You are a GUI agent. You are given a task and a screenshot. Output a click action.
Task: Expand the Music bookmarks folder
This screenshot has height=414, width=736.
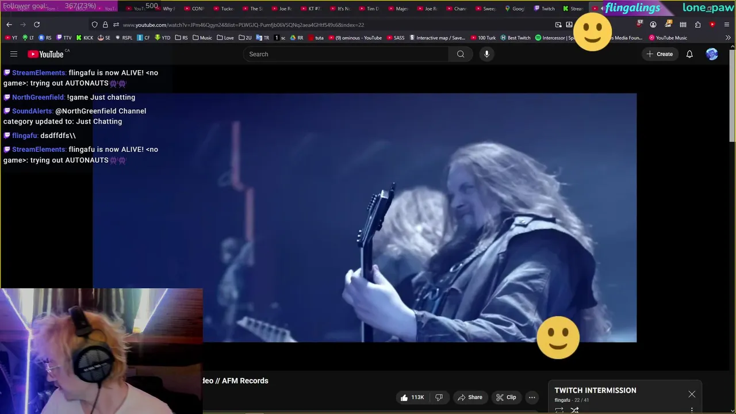click(x=202, y=38)
